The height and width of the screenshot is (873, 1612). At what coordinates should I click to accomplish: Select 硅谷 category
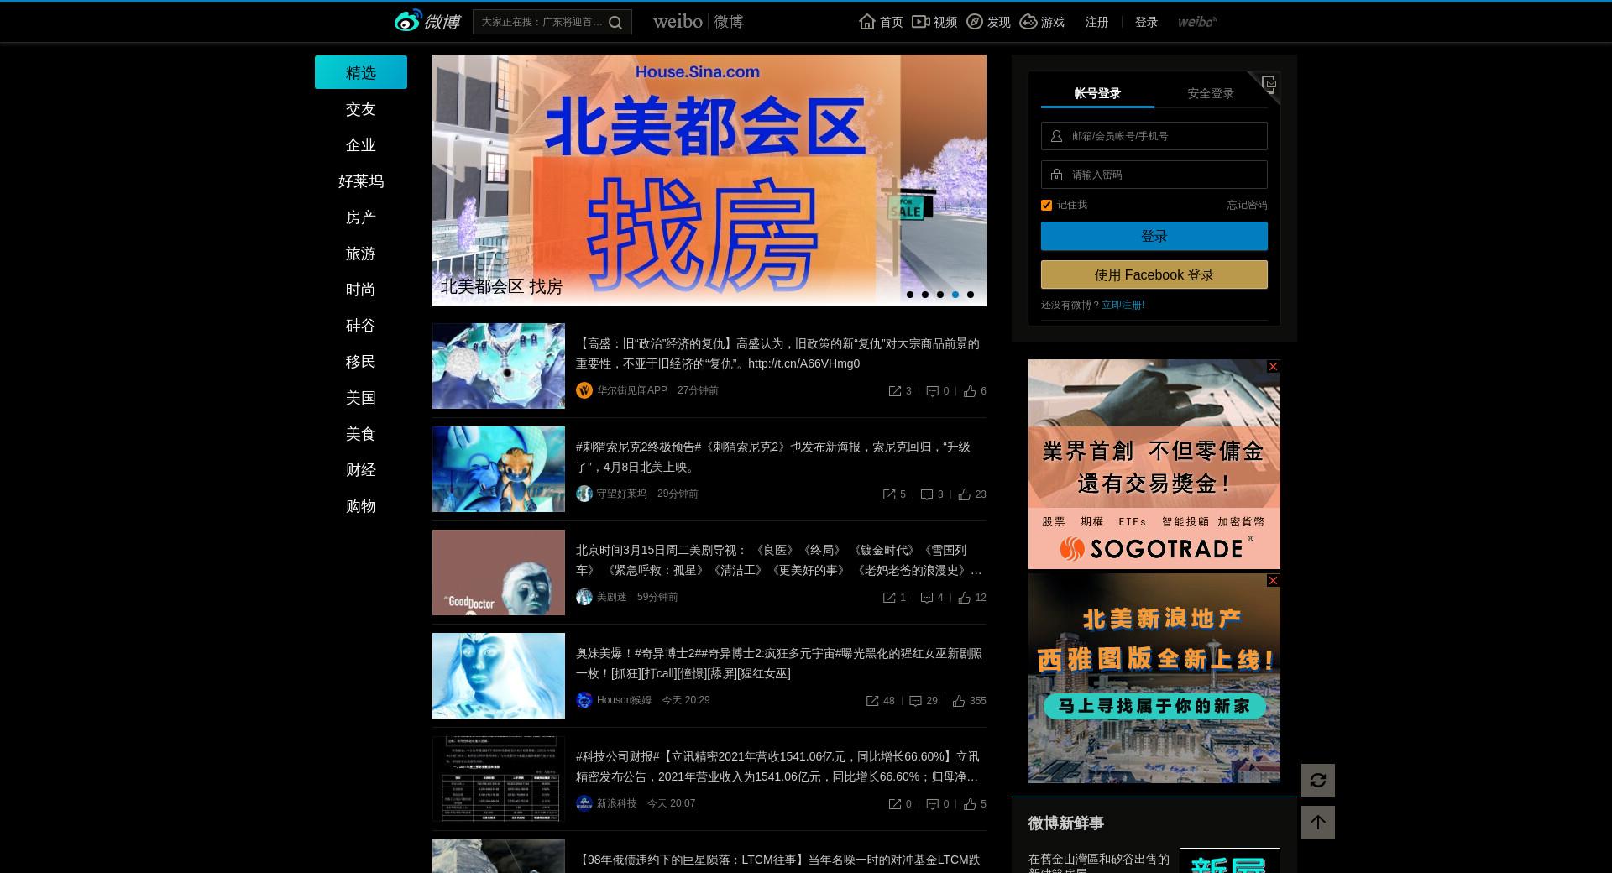[x=361, y=326]
